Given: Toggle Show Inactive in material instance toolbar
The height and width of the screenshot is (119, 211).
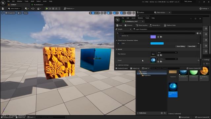Looking at the screenshot, I should pos(141,25).
